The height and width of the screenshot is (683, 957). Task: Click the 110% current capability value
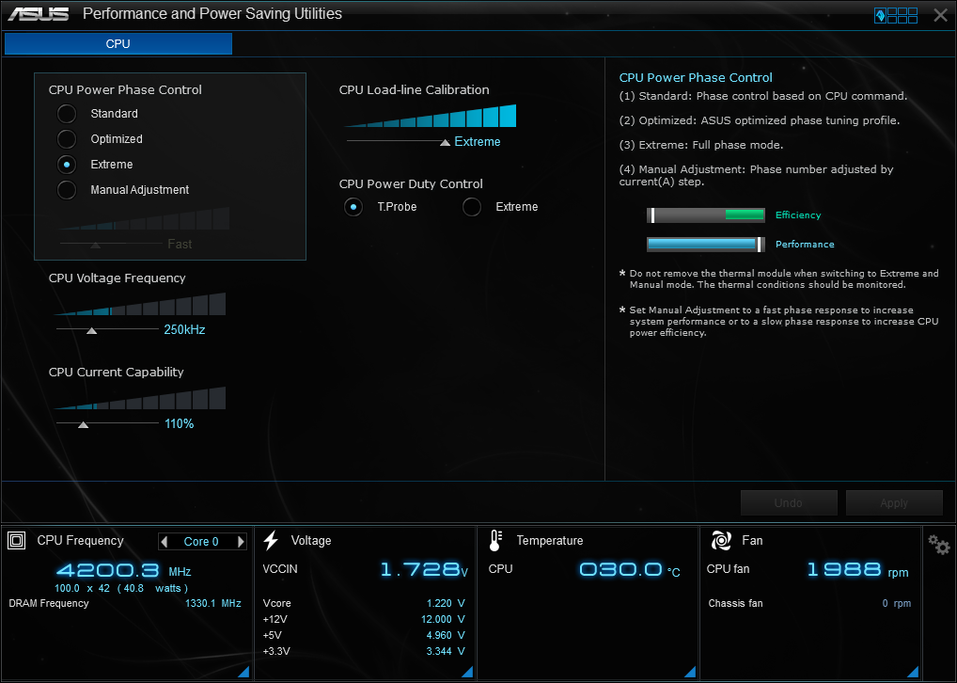click(x=180, y=424)
